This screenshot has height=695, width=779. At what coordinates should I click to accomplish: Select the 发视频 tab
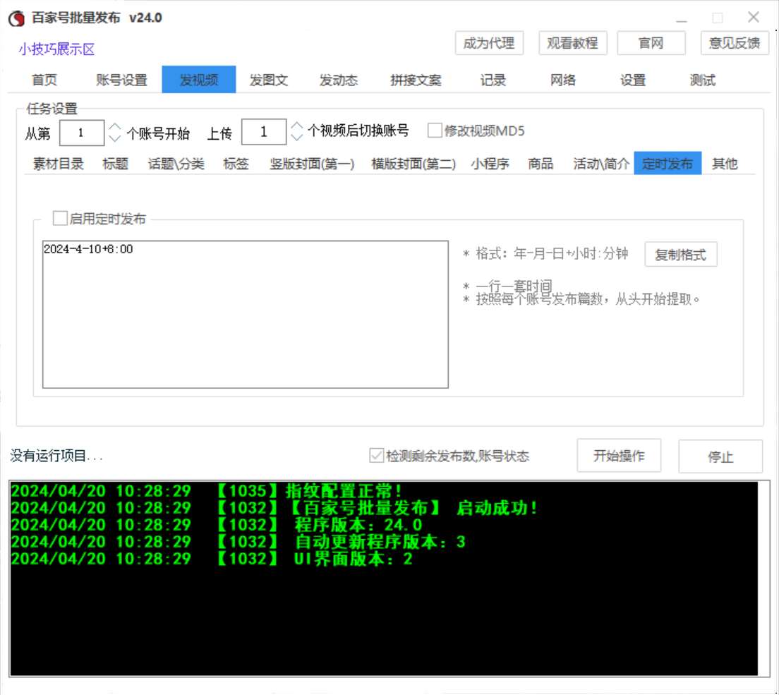click(199, 80)
